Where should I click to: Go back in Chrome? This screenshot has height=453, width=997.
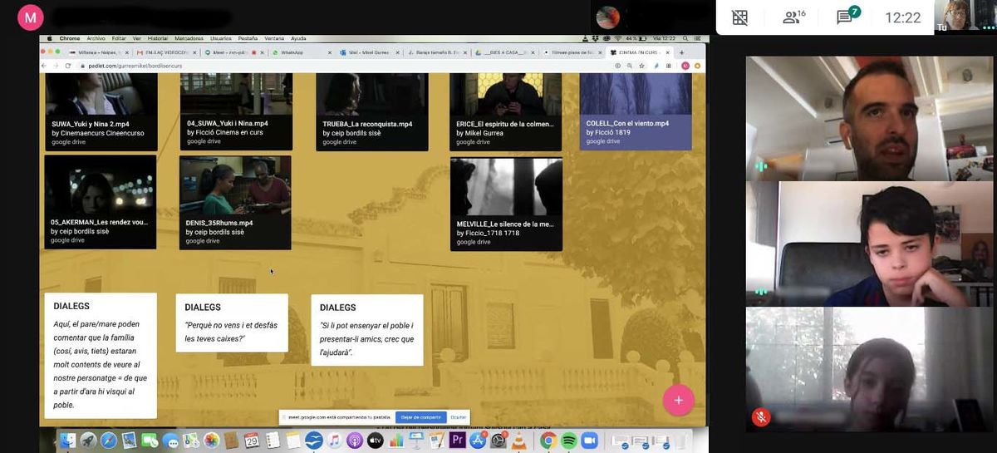click(45, 65)
